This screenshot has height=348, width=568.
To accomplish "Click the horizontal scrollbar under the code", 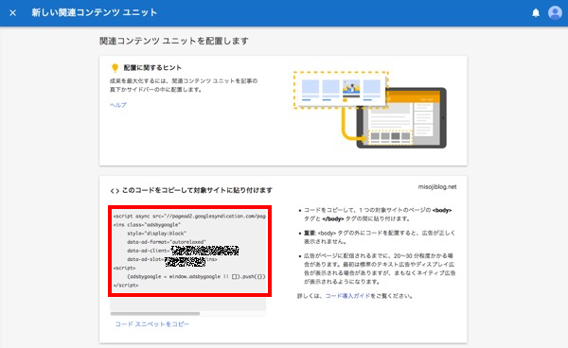I will point(155,314).
